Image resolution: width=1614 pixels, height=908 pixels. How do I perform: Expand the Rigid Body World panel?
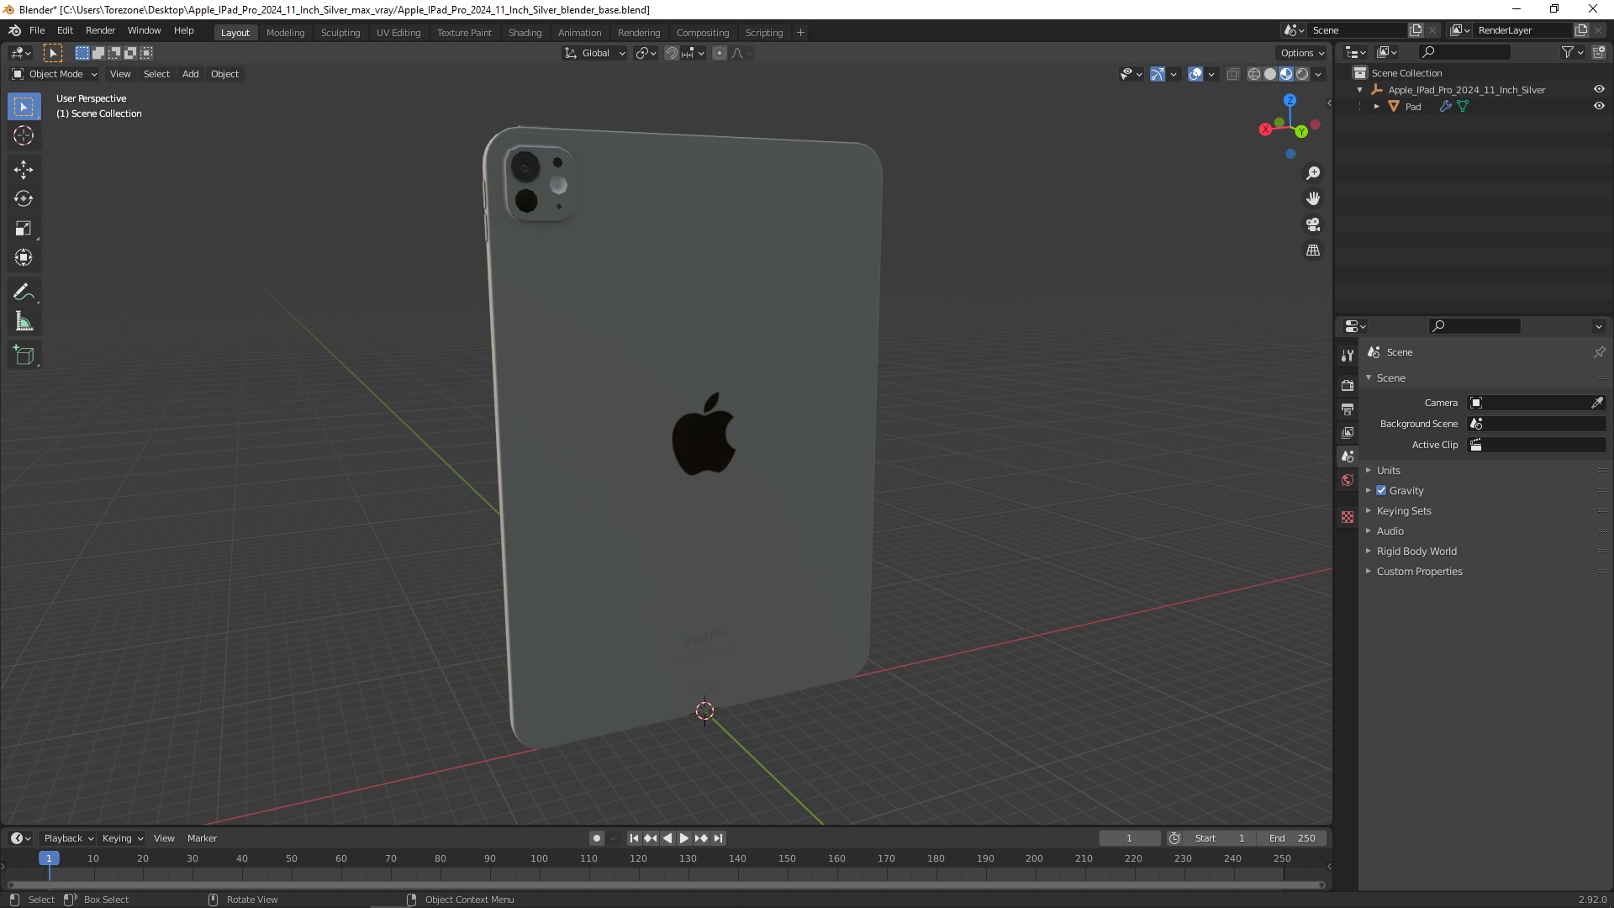(x=1416, y=551)
